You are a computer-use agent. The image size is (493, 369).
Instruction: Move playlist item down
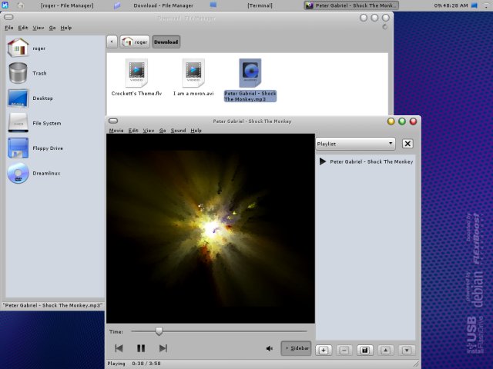click(x=407, y=351)
